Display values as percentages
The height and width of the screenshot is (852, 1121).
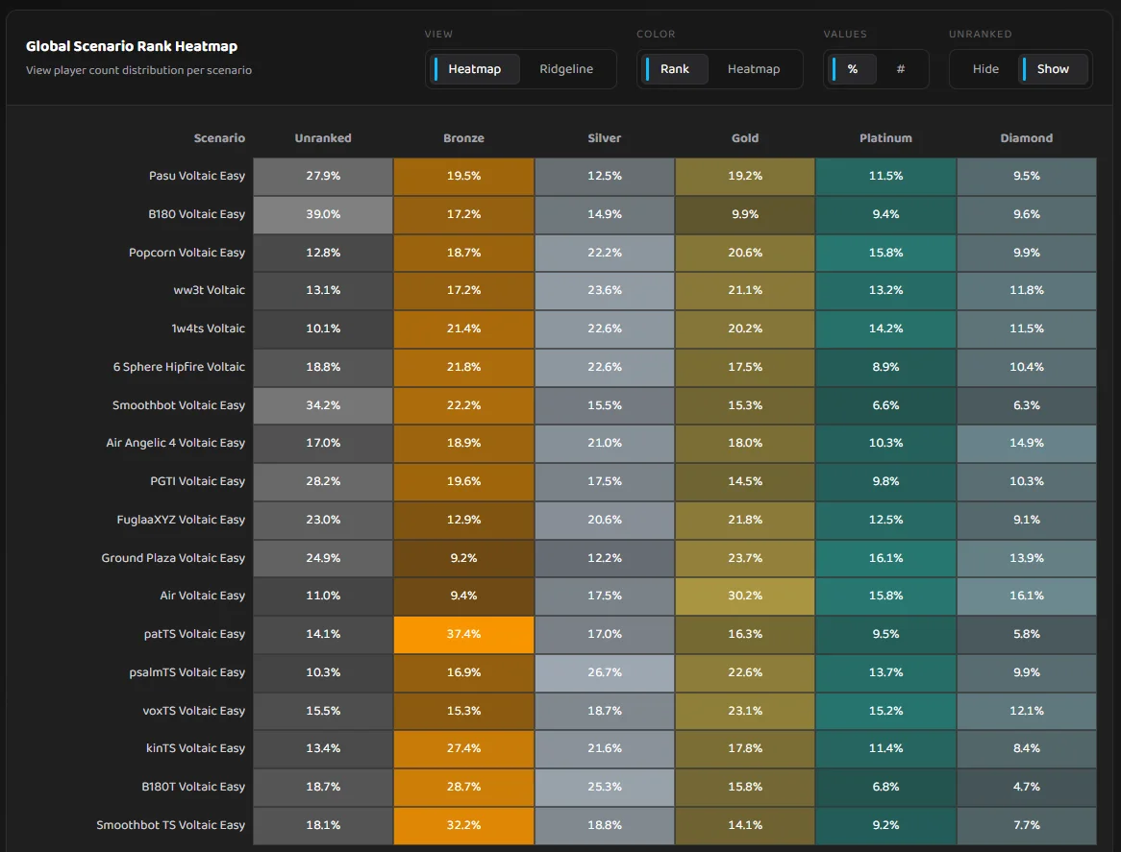(x=852, y=68)
